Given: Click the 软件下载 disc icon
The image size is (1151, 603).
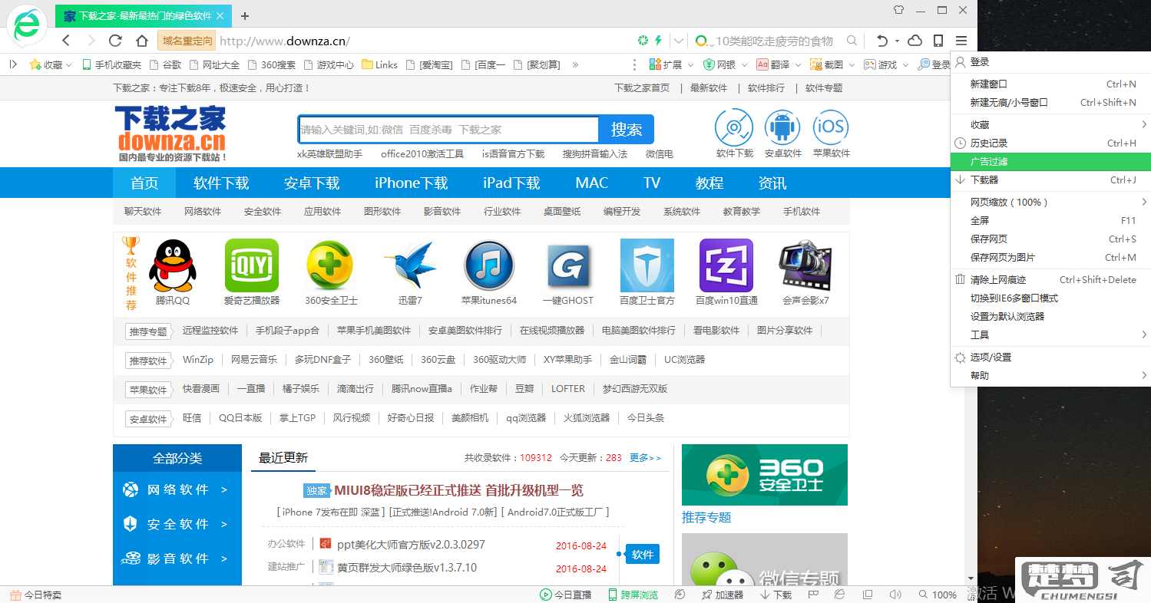Looking at the screenshot, I should coord(734,127).
